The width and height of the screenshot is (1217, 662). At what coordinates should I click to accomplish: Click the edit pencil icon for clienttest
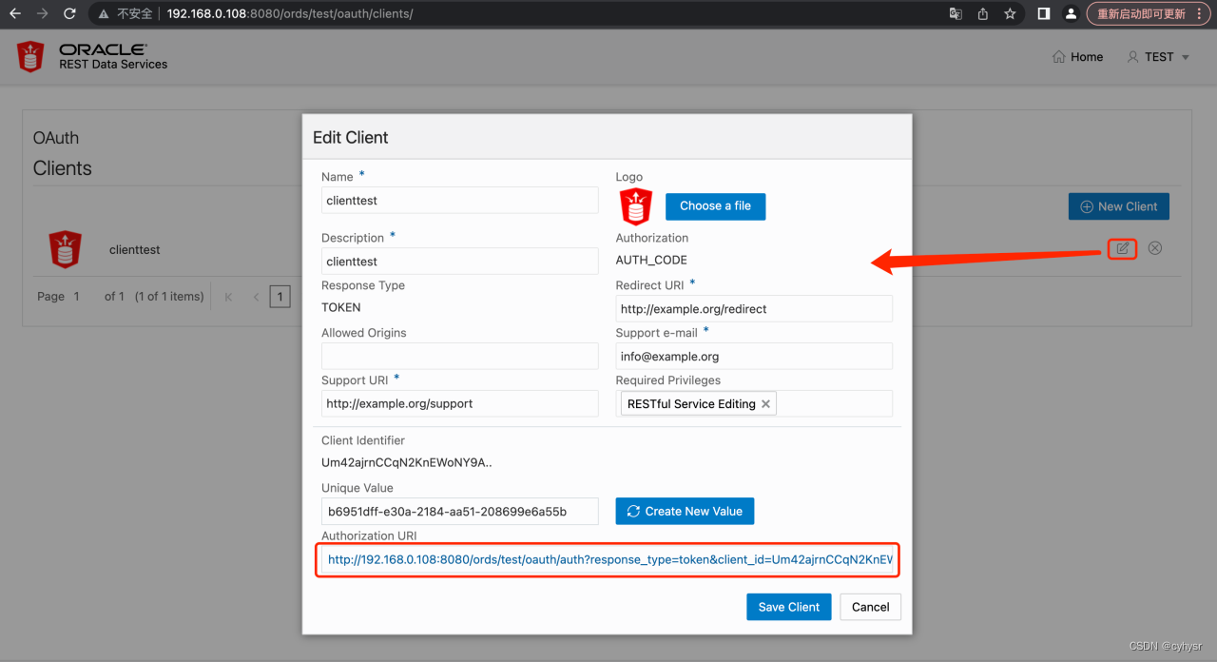1121,248
